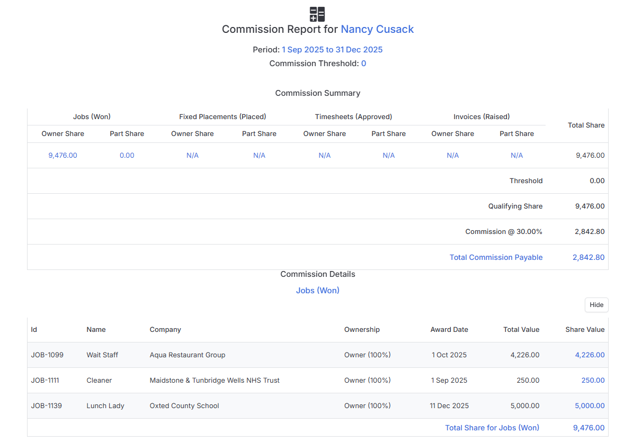Click the Commission Threshold value 0
624x442 pixels.
click(x=364, y=64)
